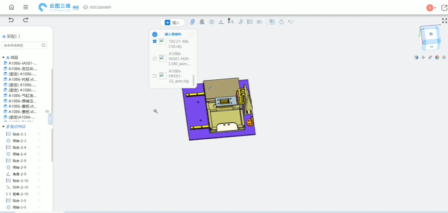This screenshot has width=448, height=213.
Task: Select the paperclip mate tool
Action: coord(193,22)
